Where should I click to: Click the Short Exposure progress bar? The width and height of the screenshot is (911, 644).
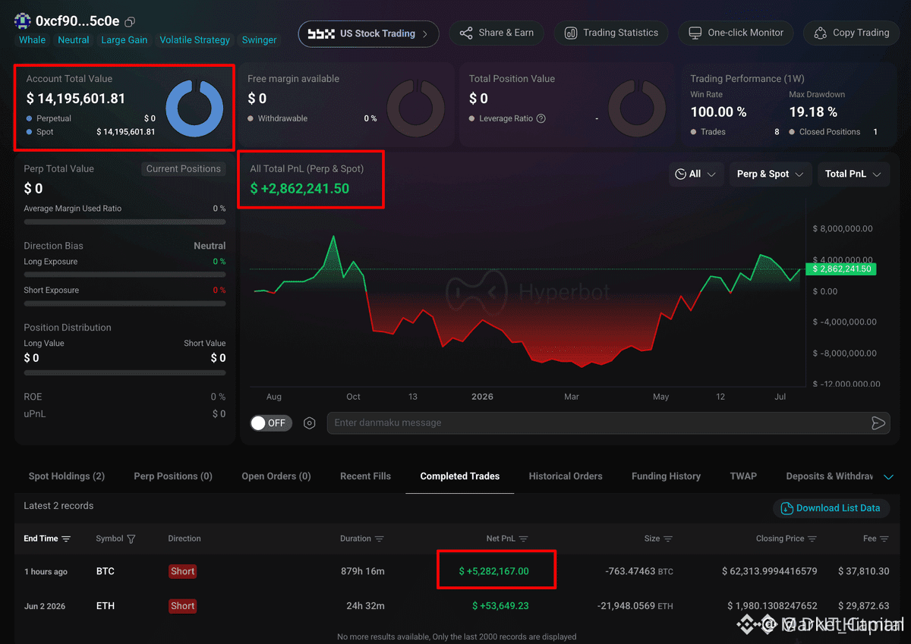coord(125,303)
